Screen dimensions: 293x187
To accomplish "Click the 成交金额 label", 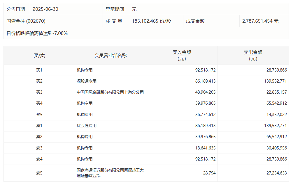I will (195, 21).
